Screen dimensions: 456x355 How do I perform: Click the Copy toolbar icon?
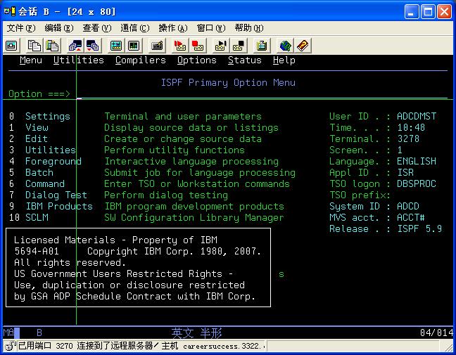34,46
